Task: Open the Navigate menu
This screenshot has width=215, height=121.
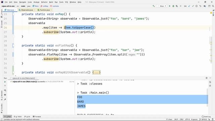Action: (x=23, y=2)
